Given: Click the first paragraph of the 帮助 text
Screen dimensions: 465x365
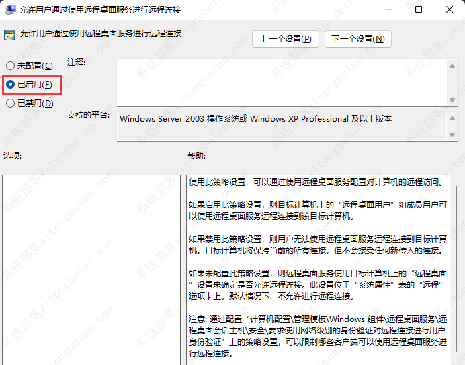Looking at the screenshot, I should pos(316,181).
